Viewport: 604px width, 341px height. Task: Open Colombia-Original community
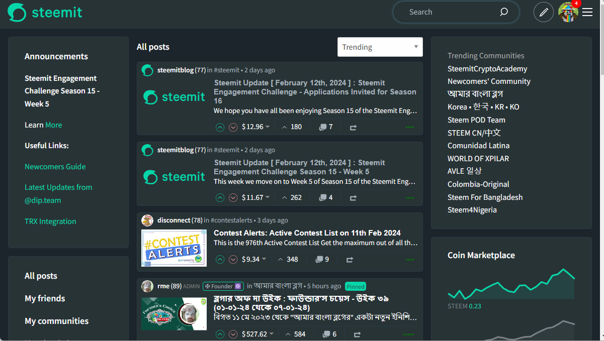[478, 184]
